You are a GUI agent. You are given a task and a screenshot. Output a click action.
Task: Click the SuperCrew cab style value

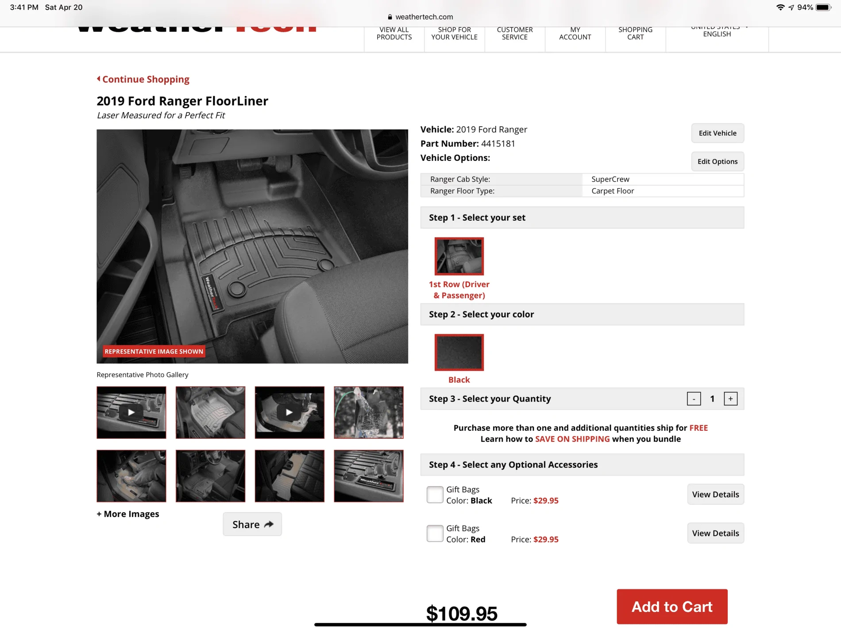[610, 179]
